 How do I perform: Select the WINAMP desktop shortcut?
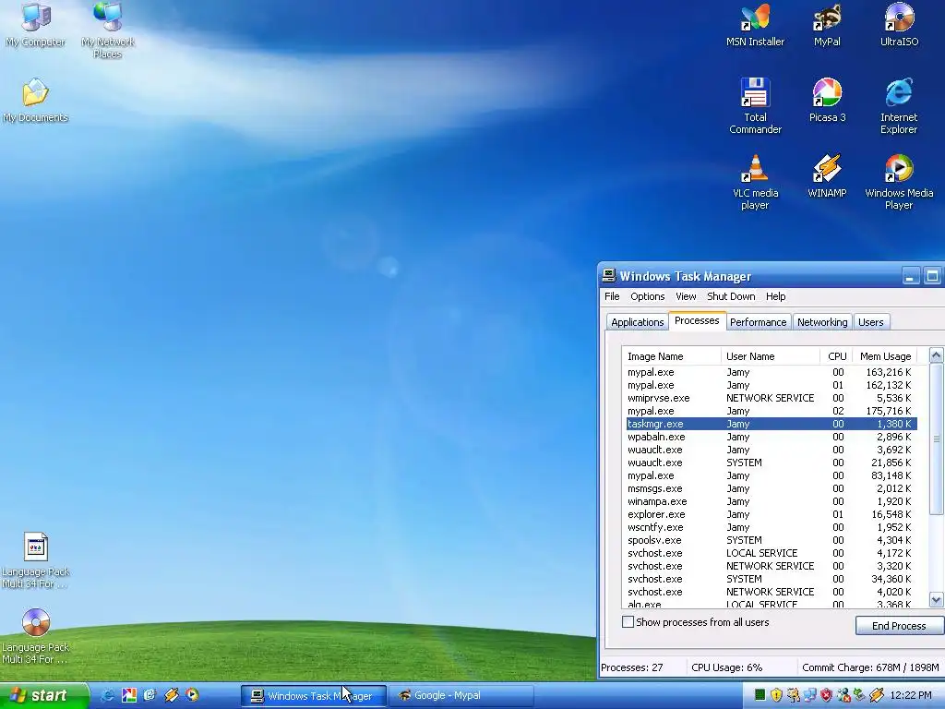pos(827,176)
